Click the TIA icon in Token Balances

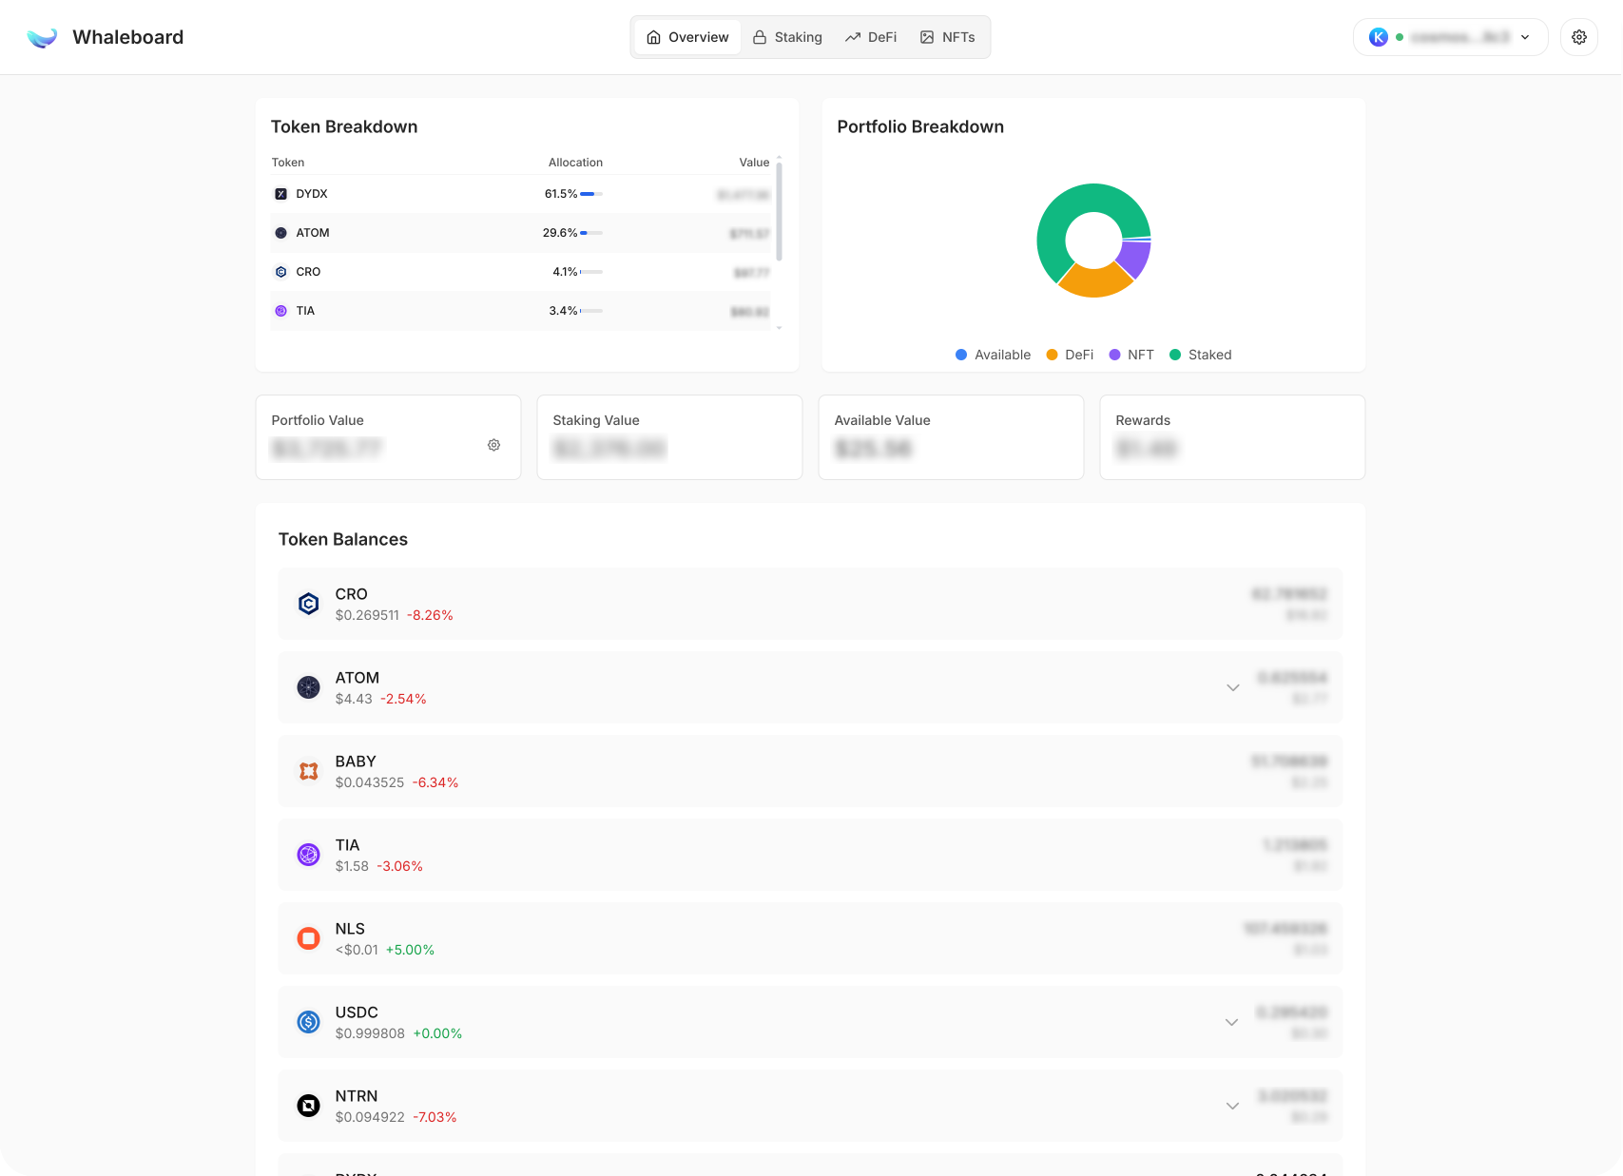tap(309, 855)
